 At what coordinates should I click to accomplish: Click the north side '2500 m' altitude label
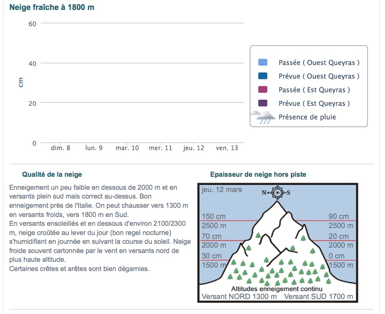pyautogui.click(x=214, y=225)
